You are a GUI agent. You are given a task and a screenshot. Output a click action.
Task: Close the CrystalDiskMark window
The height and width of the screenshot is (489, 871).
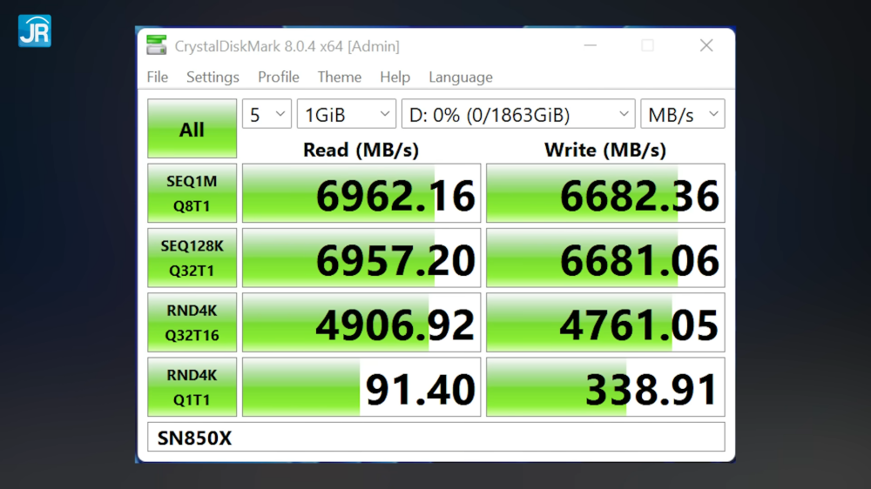706,45
